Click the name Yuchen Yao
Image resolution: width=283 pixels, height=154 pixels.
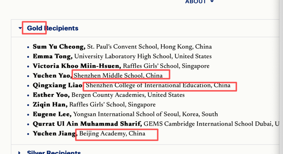coord(52,76)
